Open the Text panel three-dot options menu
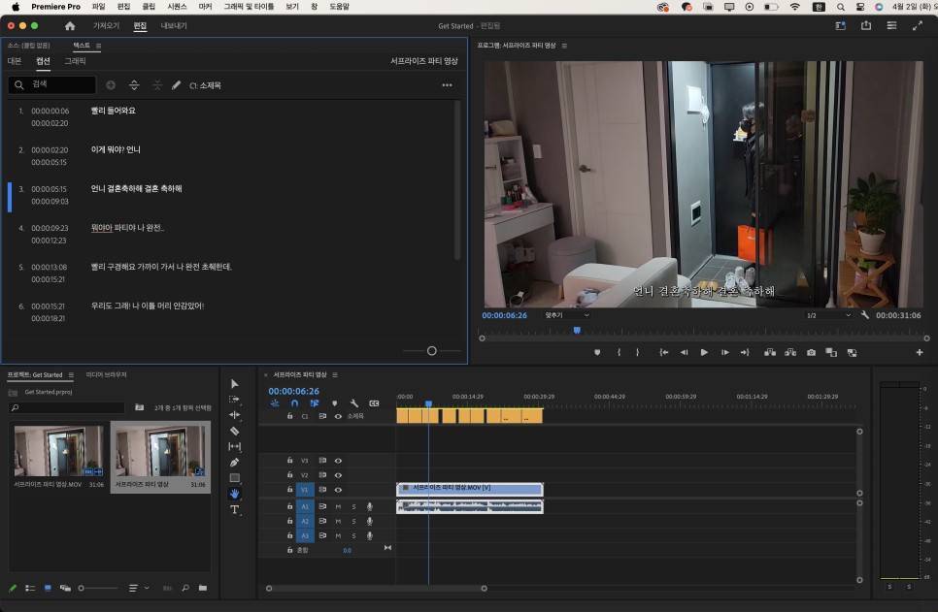Viewport: 938px width, 612px height. coord(447,85)
